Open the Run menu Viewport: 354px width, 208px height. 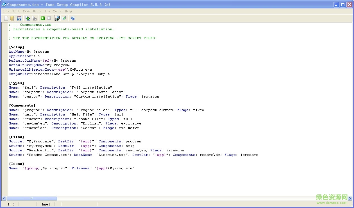[x=47, y=11]
